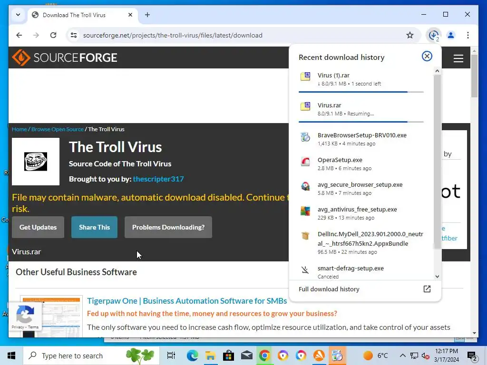Open Microsoft Store from taskbar
Image resolution: width=487 pixels, height=365 pixels.
click(228, 355)
